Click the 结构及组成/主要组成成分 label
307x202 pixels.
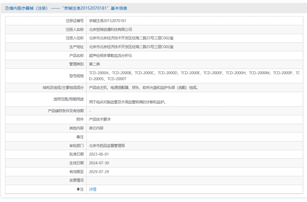63,88
